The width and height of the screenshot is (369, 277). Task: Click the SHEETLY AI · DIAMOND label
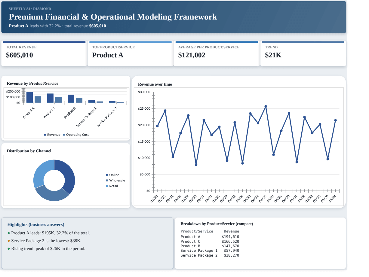[x=30, y=9]
